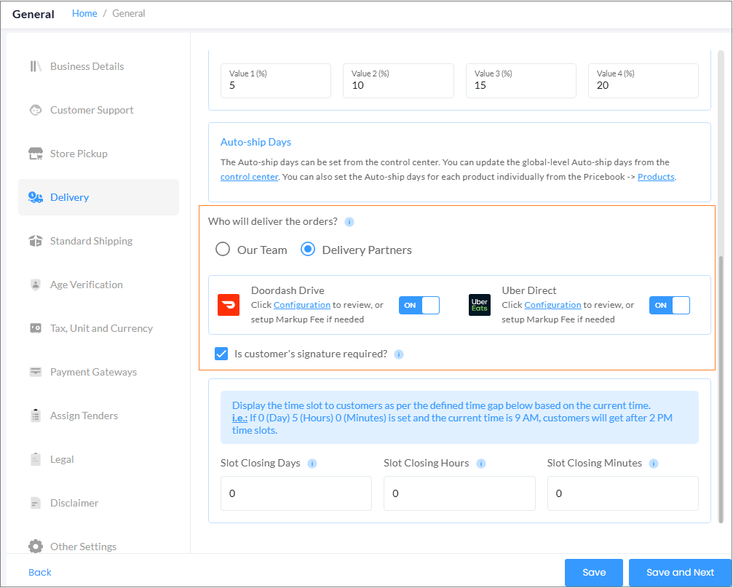Go to Store Pickup settings
This screenshot has height=588, width=733.
point(99,154)
